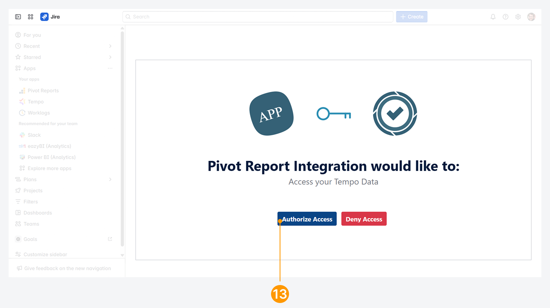Click the For you person icon
Screen dimensions: 550x308
[x=18, y=35]
